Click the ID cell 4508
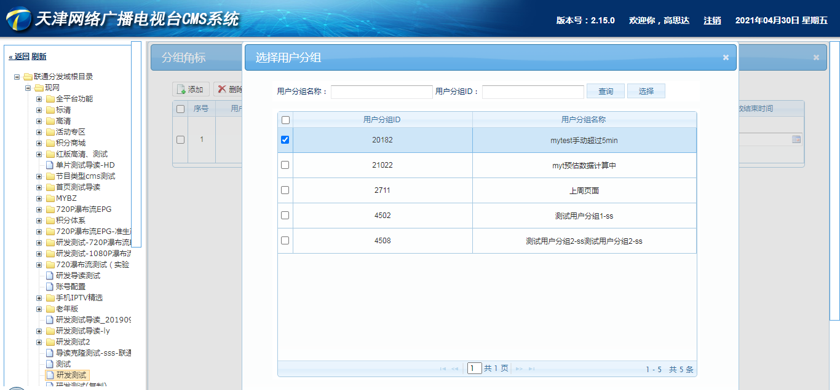Viewport: 840px width, 390px height. click(x=382, y=241)
